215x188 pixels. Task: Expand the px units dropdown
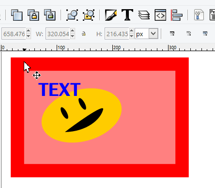coord(153,34)
